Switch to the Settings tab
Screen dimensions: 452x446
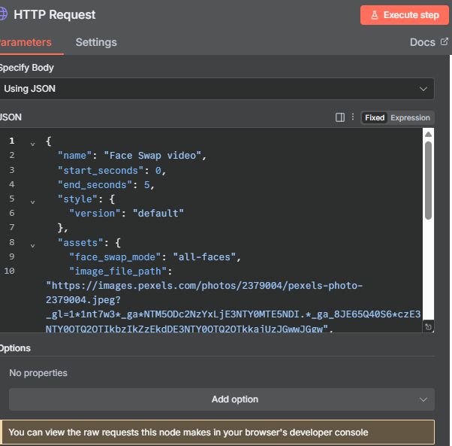click(x=96, y=42)
